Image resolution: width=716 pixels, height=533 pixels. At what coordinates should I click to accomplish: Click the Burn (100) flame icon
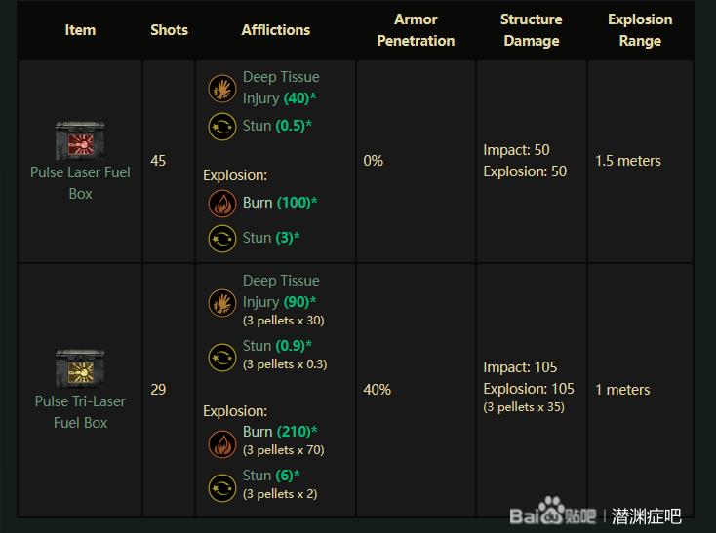click(222, 204)
